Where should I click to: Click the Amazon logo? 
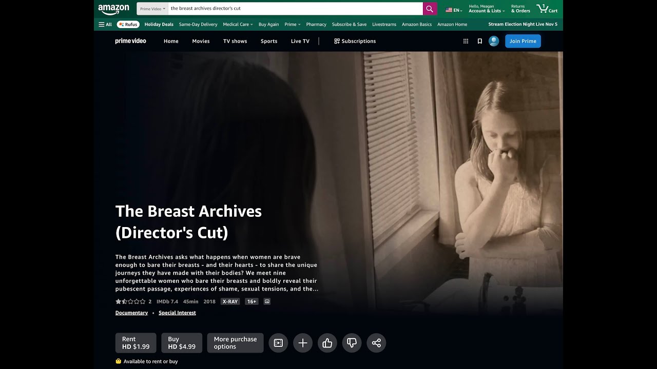point(113,9)
